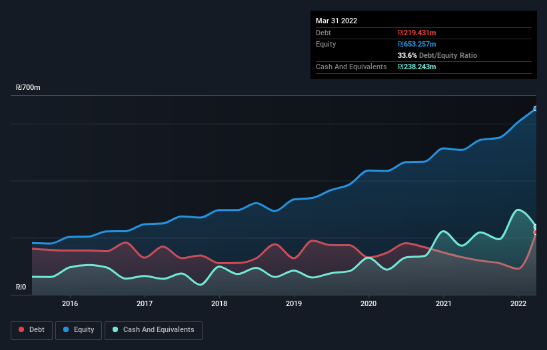Click the 2017 x-axis label

point(145,303)
